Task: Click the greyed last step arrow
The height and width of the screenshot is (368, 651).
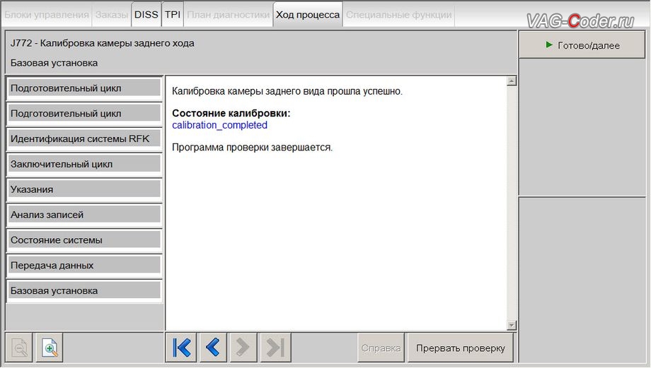Action: tap(275, 348)
